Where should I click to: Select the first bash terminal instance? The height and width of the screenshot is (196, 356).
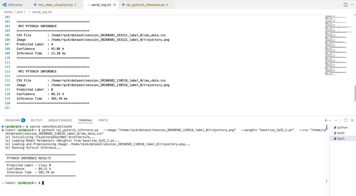[x=343, y=133]
